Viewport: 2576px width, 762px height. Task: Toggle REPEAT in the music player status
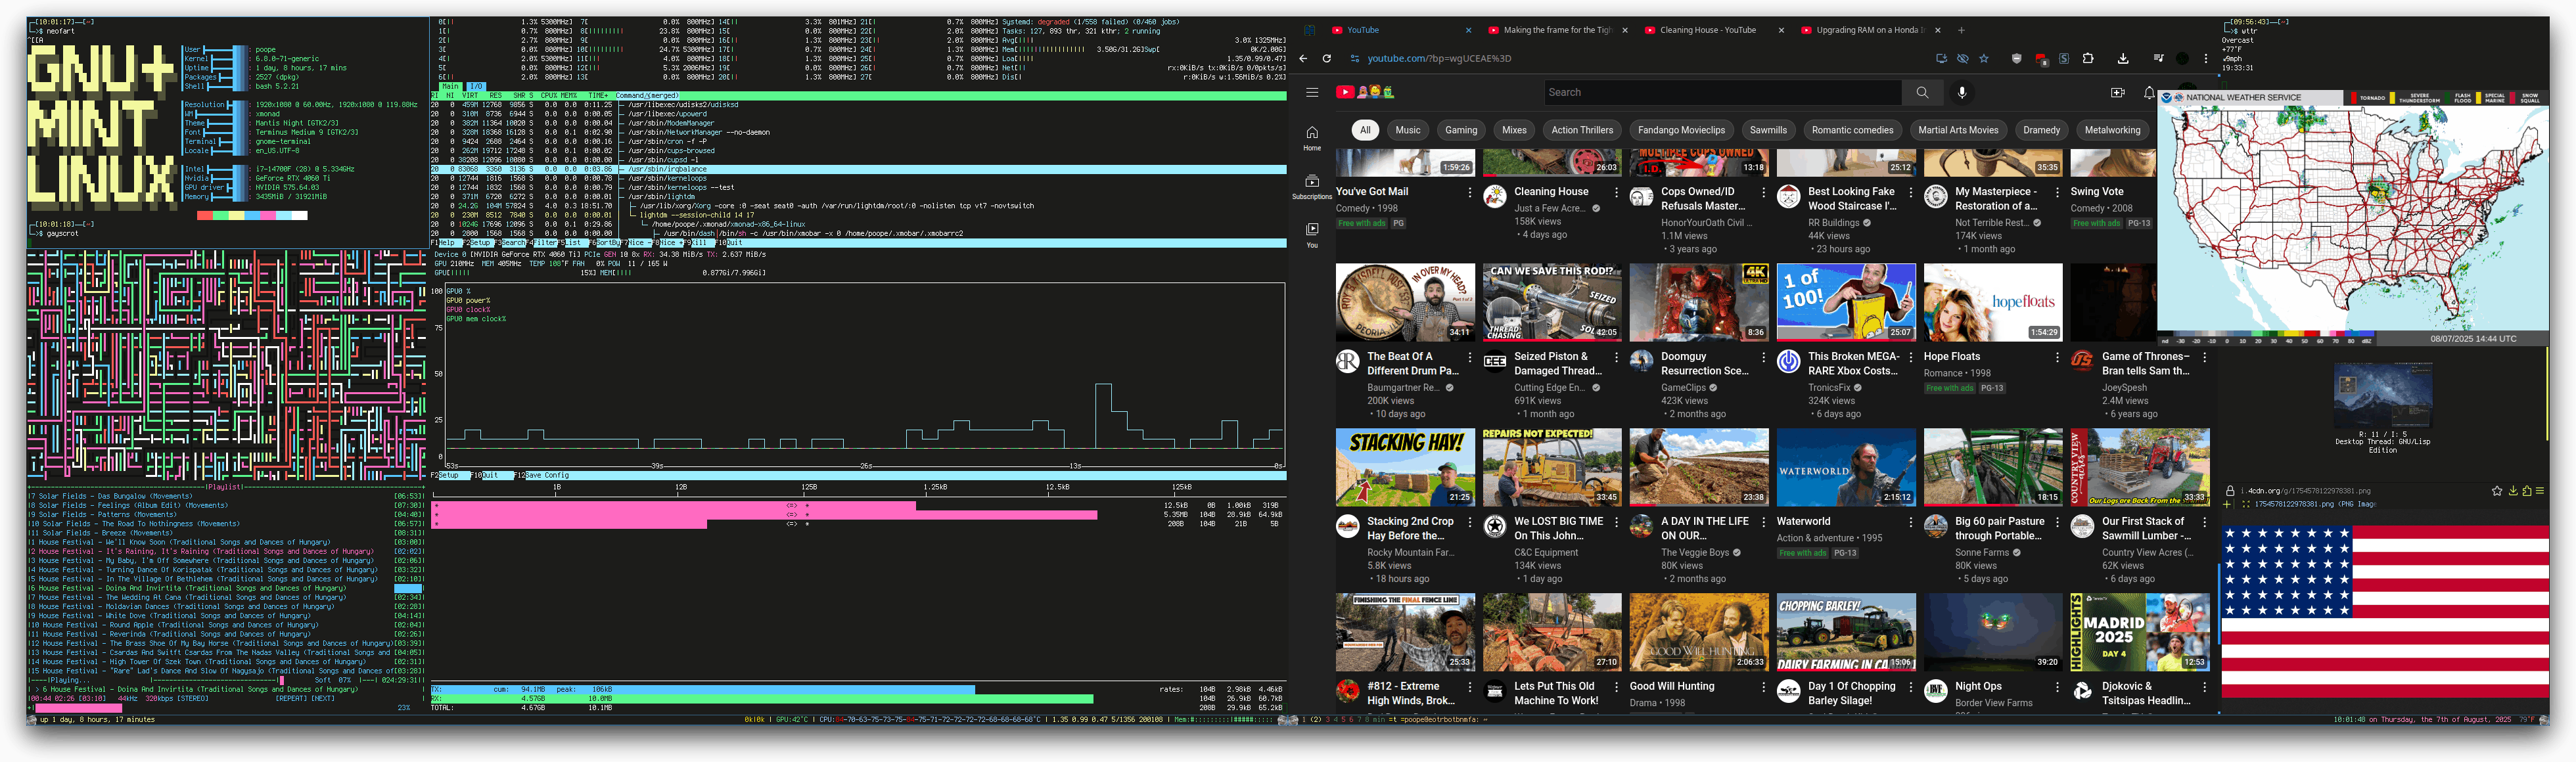tap(291, 699)
